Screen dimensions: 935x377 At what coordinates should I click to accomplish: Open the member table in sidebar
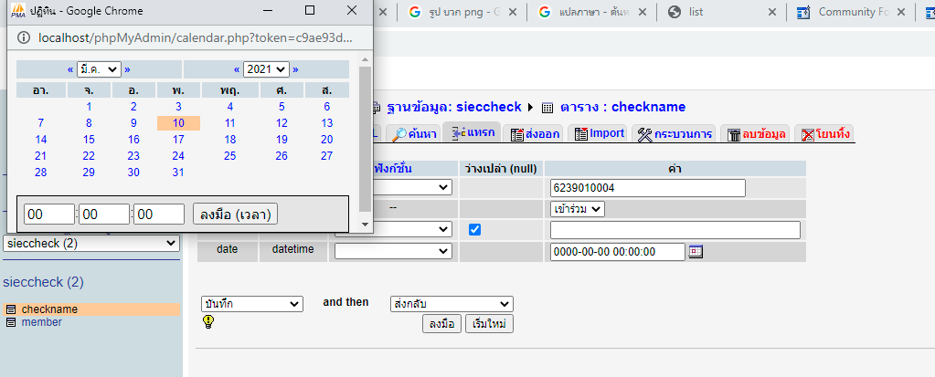[41, 322]
